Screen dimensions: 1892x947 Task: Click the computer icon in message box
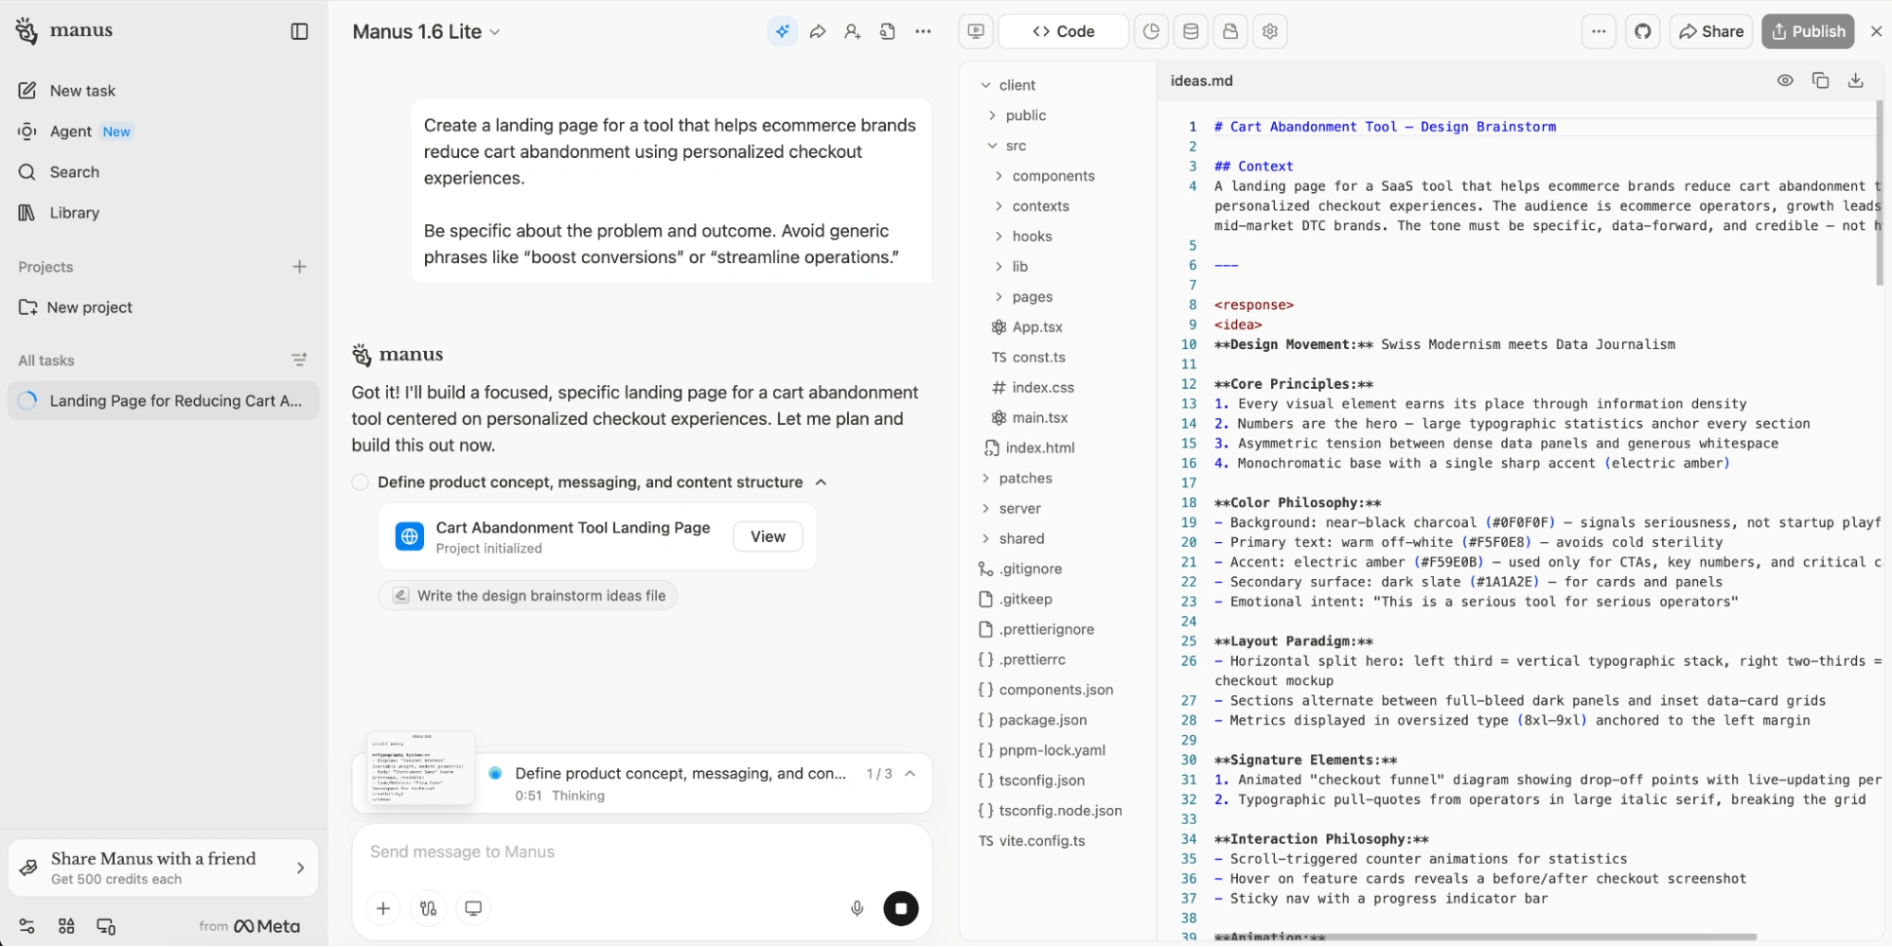(x=473, y=908)
